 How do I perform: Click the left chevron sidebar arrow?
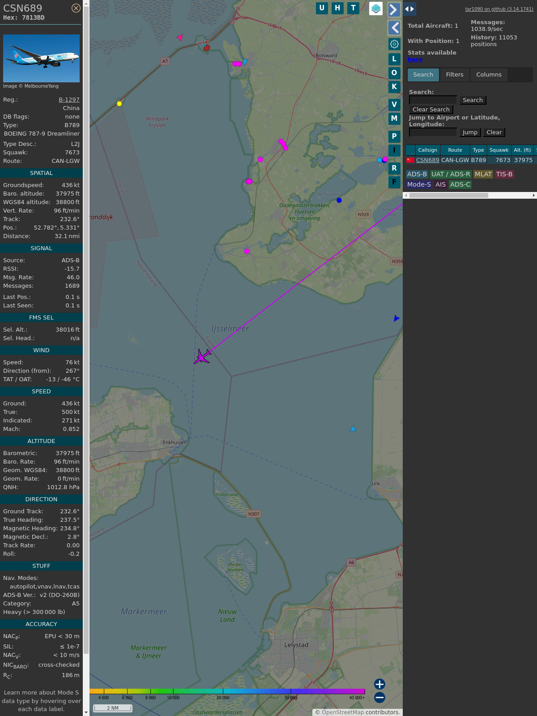click(394, 28)
